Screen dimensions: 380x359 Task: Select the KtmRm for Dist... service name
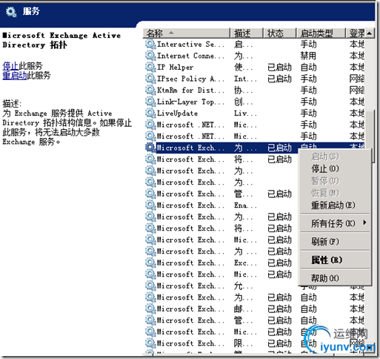click(x=190, y=90)
